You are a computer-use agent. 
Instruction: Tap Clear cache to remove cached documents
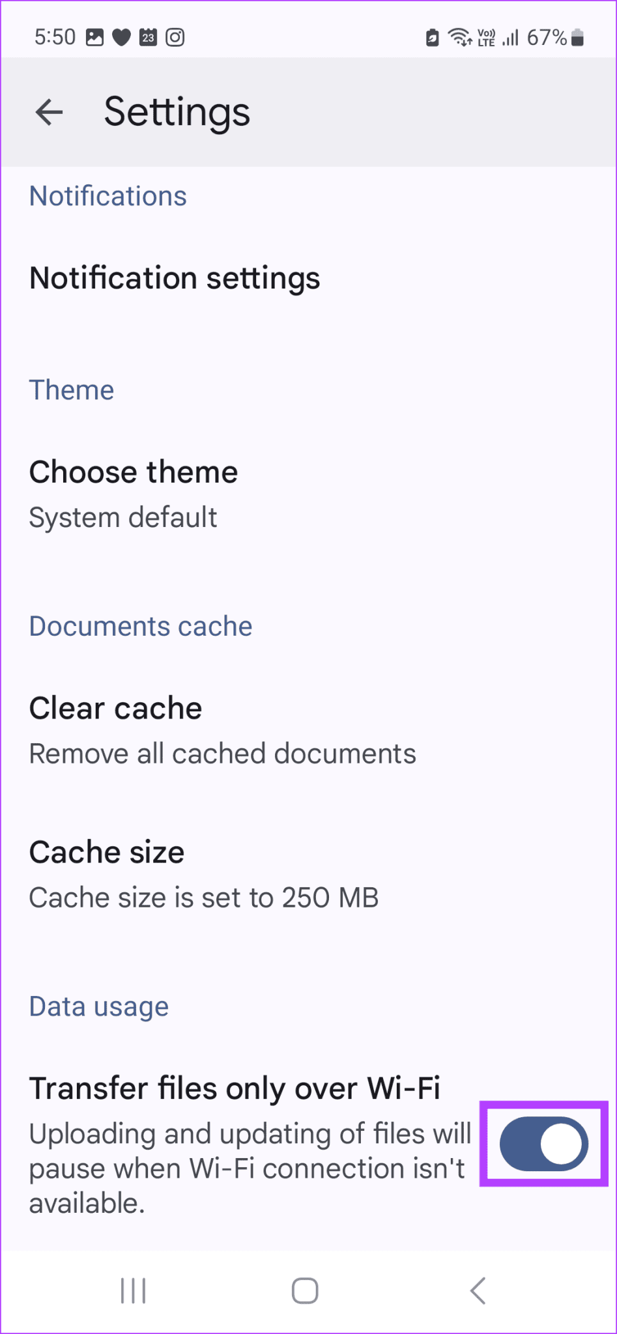tap(115, 708)
